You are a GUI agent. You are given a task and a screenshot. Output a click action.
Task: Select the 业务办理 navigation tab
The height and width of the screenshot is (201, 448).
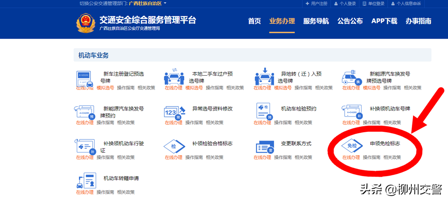click(x=282, y=21)
